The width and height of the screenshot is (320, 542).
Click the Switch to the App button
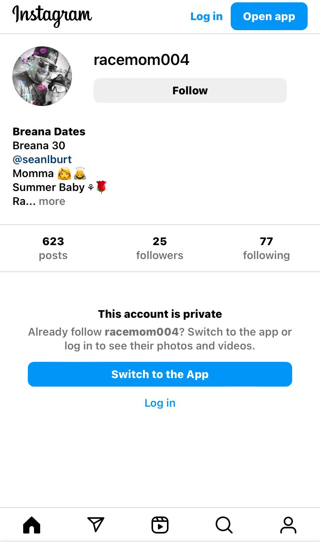(160, 374)
